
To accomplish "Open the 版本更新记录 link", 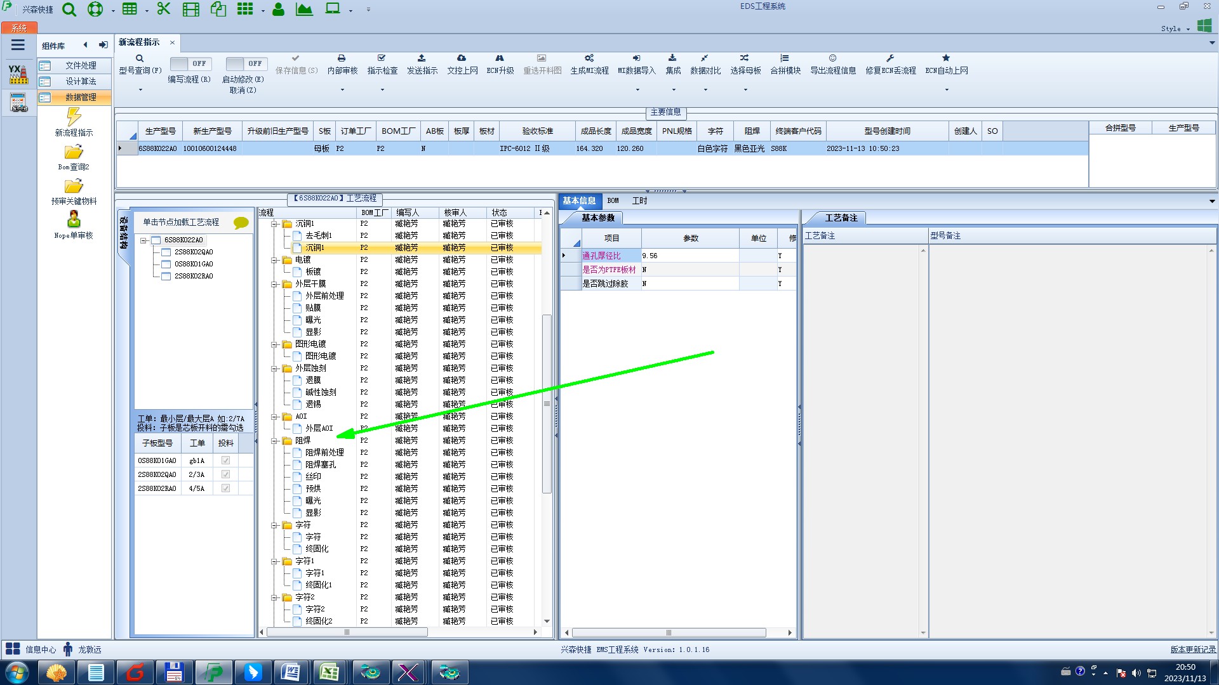I will click(1192, 649).
